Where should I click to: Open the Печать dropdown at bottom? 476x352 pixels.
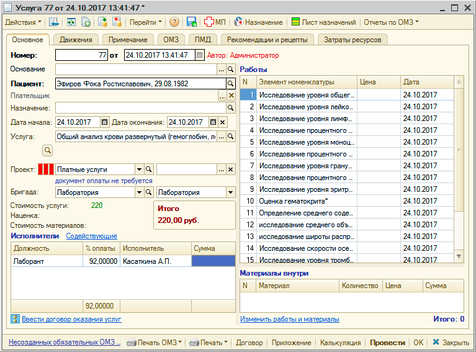pos(209,342)
